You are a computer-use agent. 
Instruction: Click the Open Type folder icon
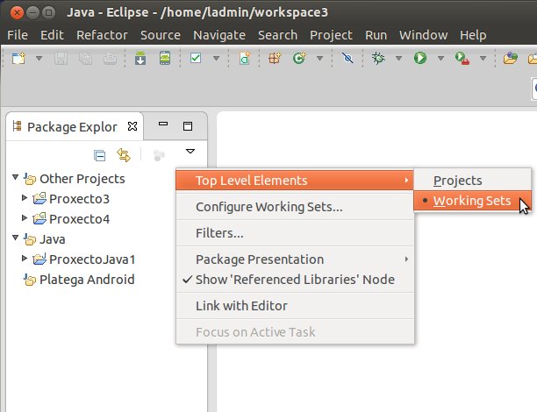tap(511, 58)
